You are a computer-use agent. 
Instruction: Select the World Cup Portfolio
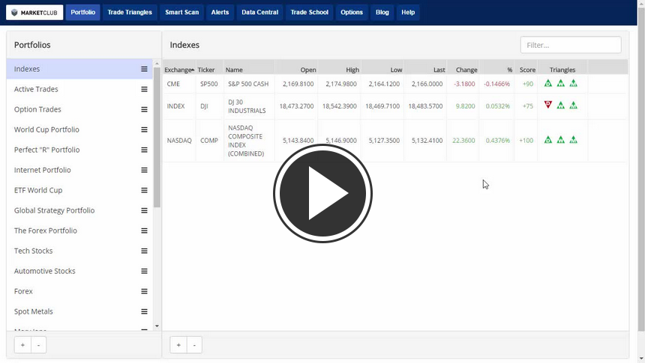(x=79, y=129)
